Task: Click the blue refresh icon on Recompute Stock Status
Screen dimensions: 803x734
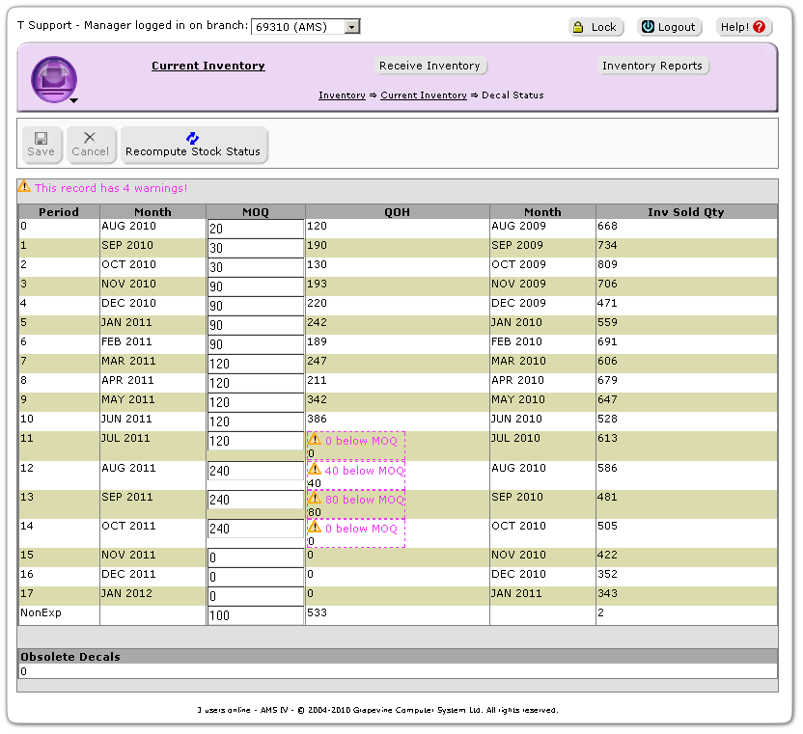Action: point(193,138)
